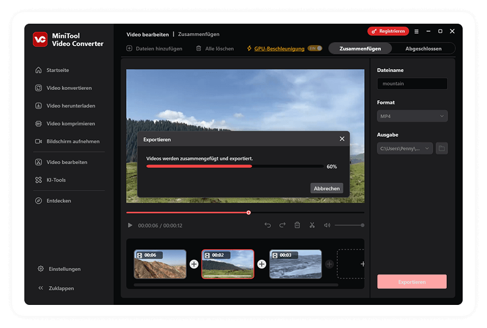Click Dateien hinzufügen
487x328 pixels.
click(155, 49)
